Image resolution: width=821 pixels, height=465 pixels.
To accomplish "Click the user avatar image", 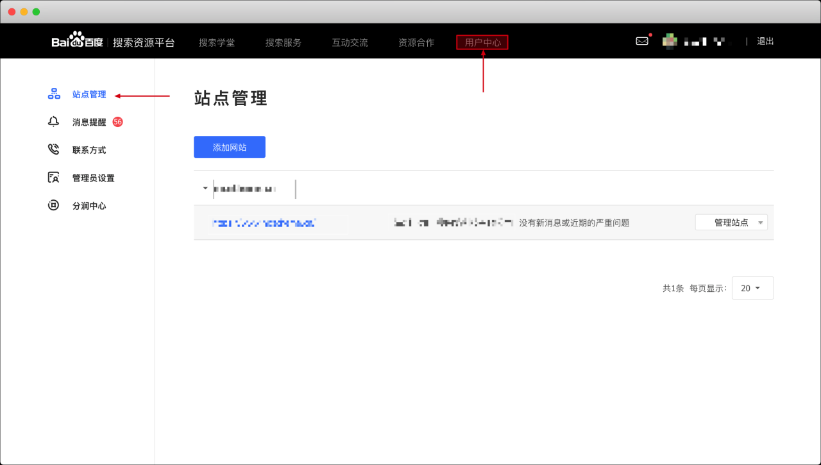I will click(670, 40).
